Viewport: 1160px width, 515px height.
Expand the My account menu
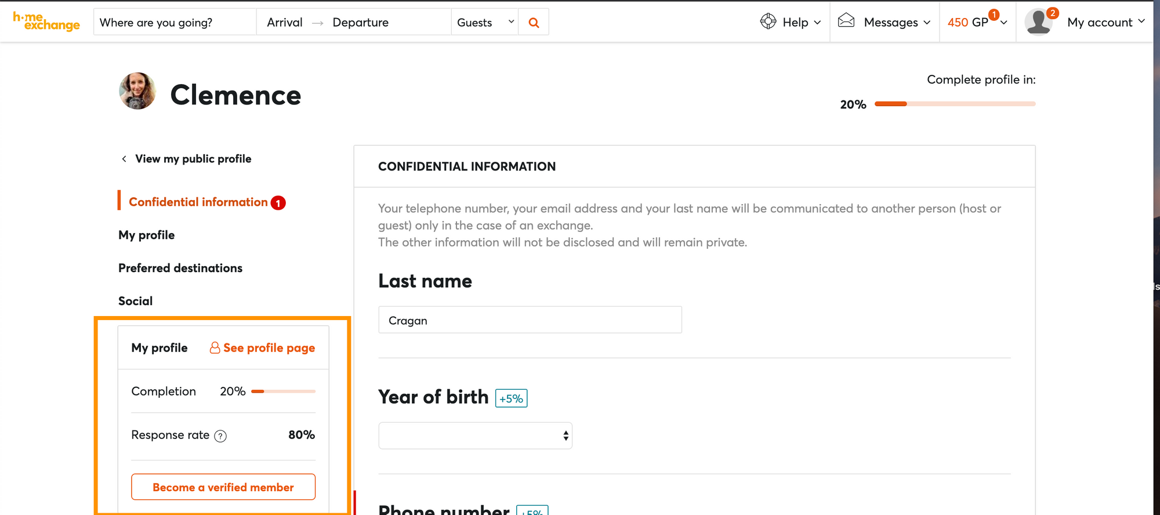1105,22
